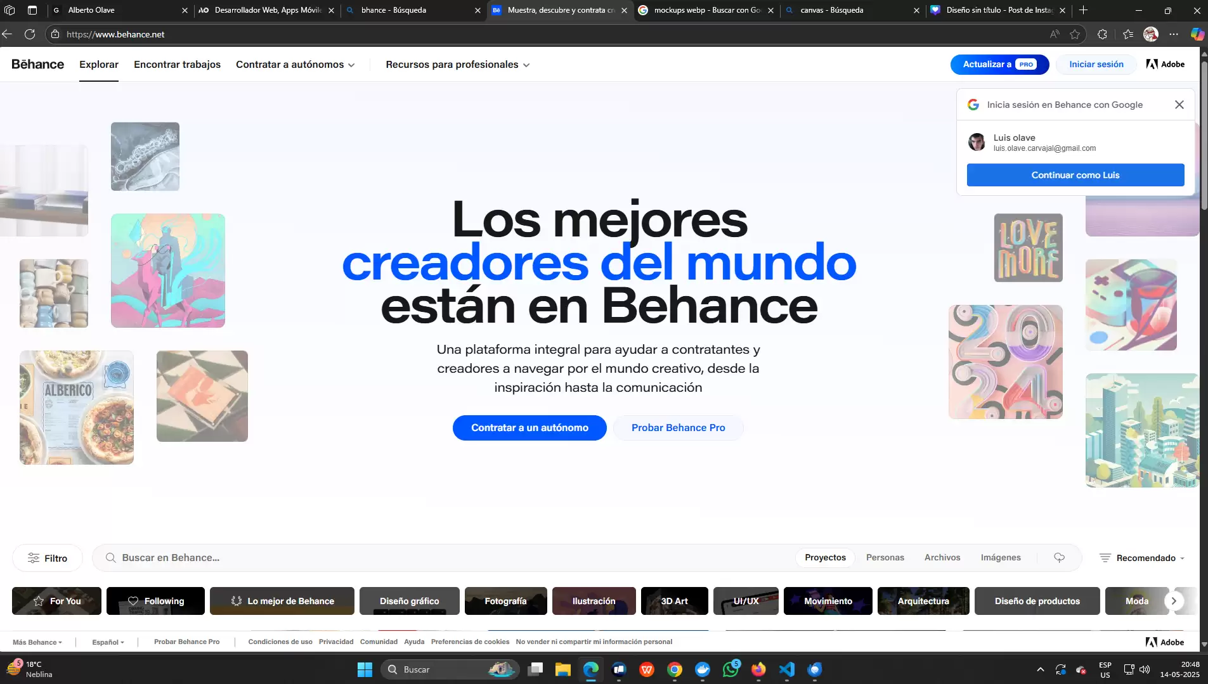Expand Recursos para profesionales menu

457,65
